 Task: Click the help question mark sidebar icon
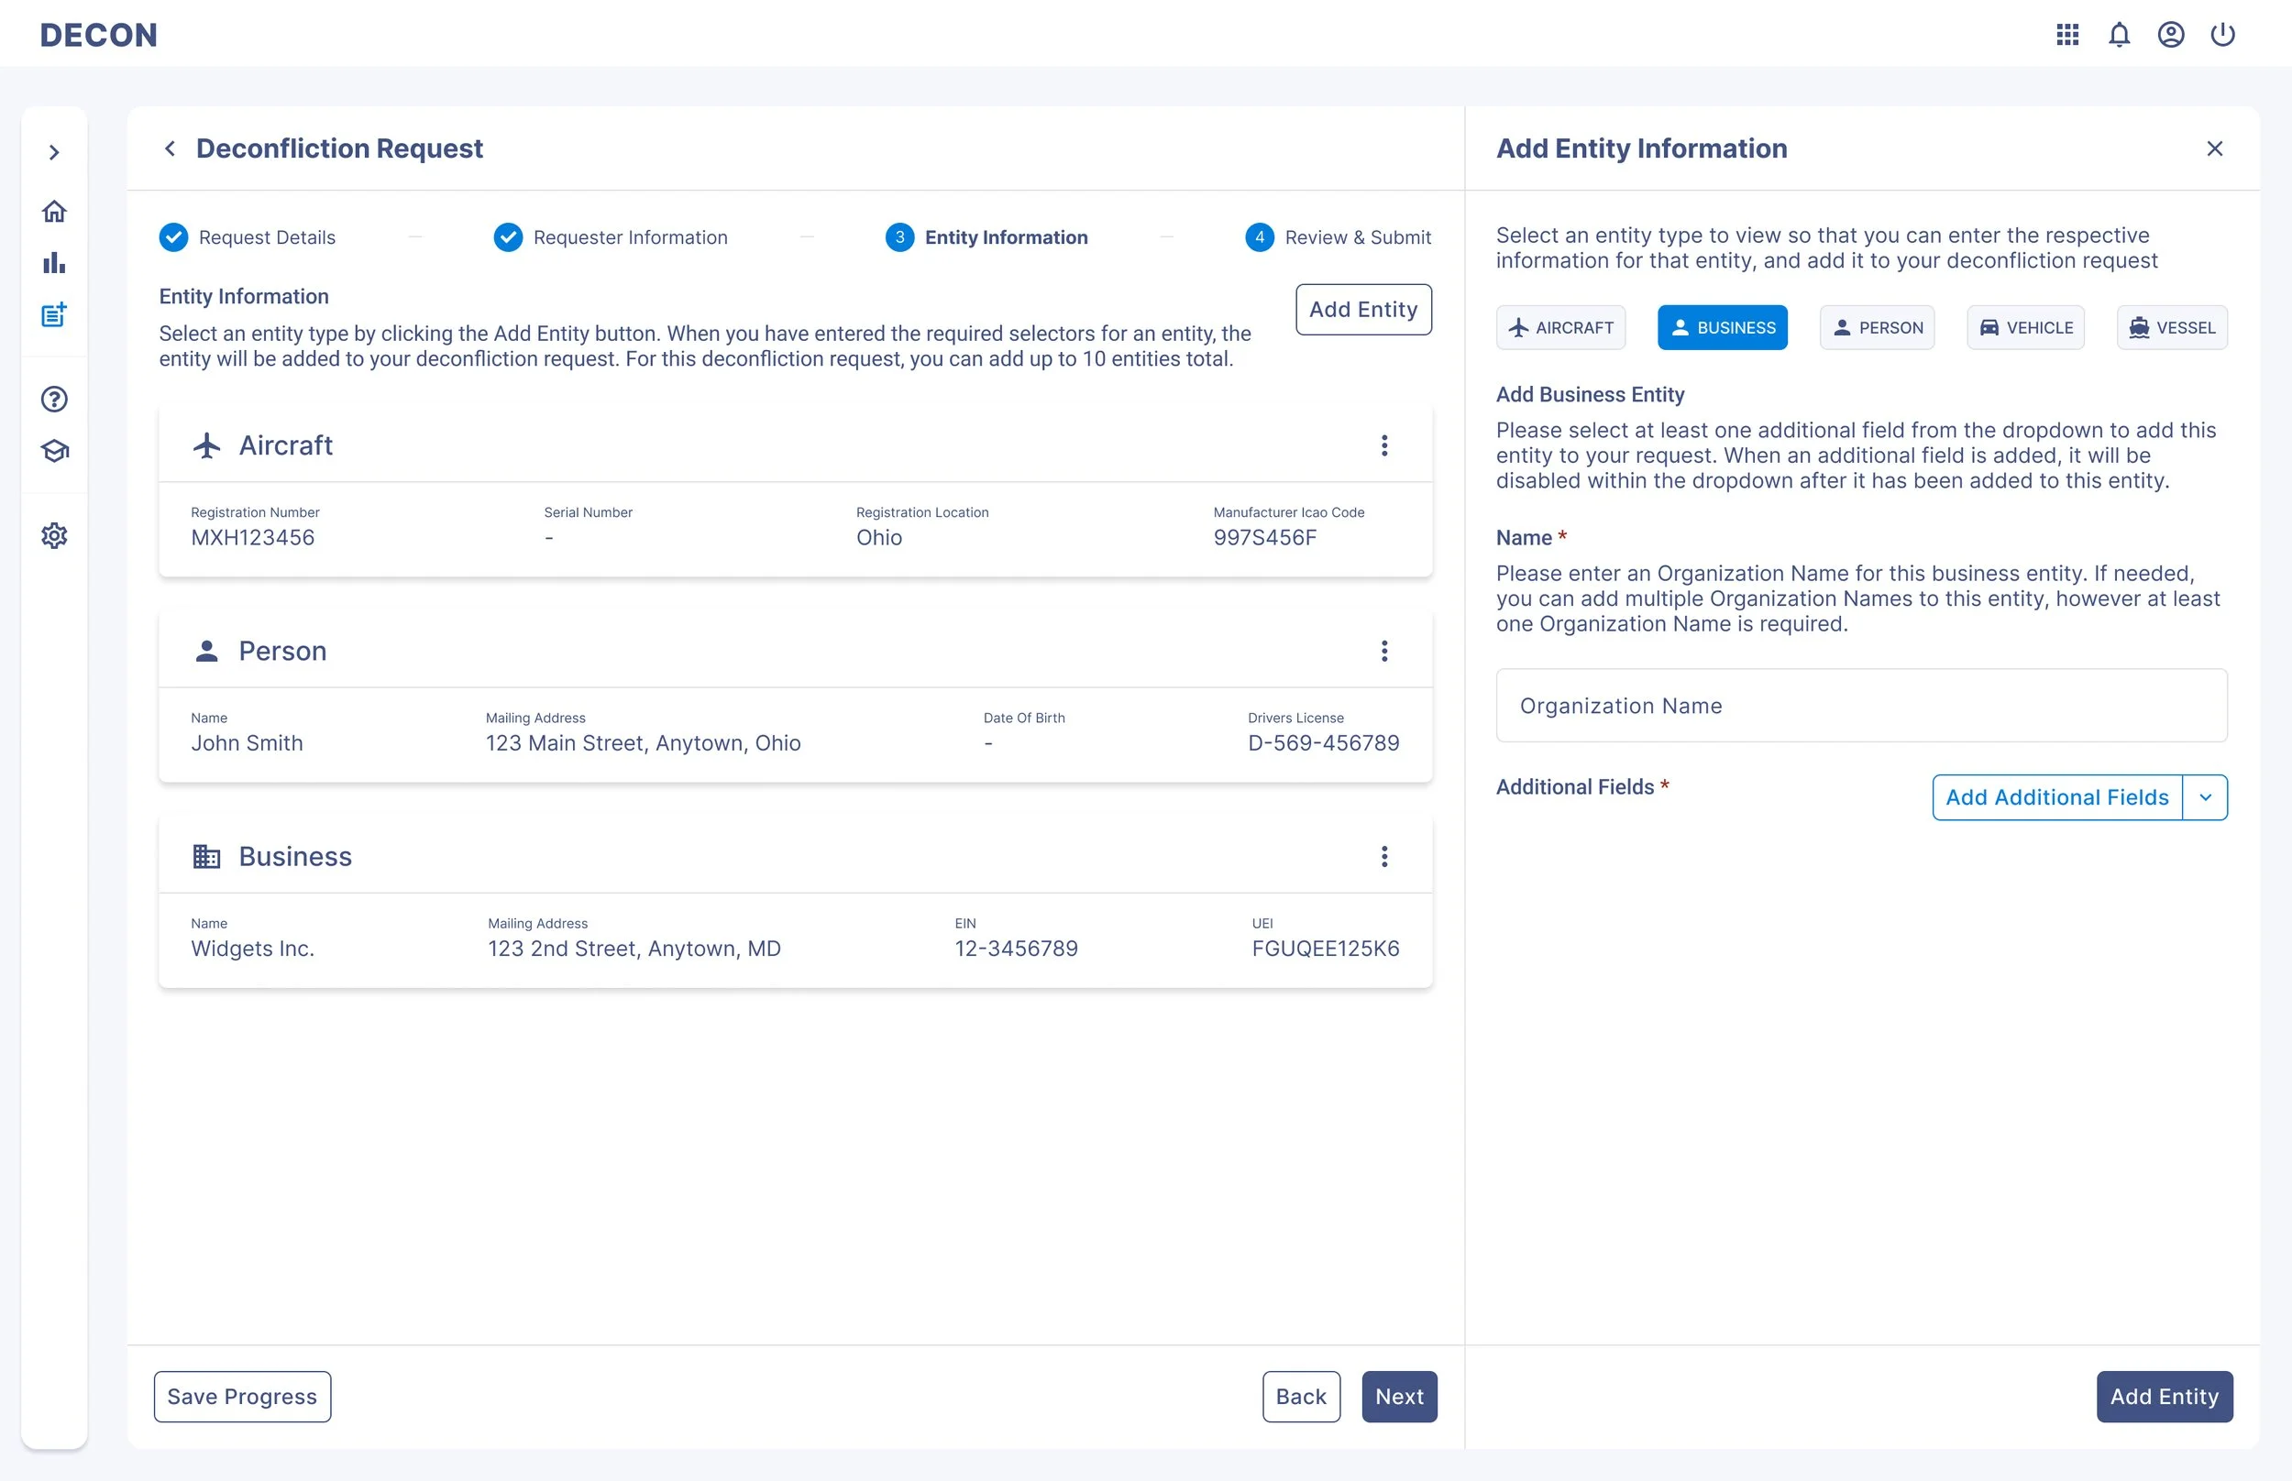(x=55, y=399)
